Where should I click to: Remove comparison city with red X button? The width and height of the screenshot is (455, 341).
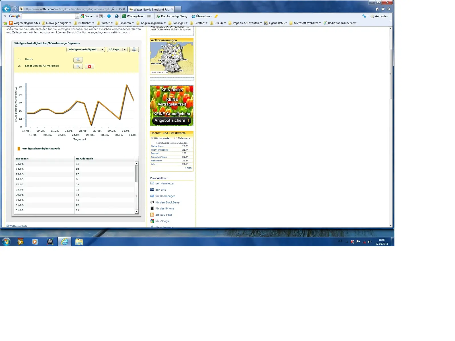coord(89,66)
